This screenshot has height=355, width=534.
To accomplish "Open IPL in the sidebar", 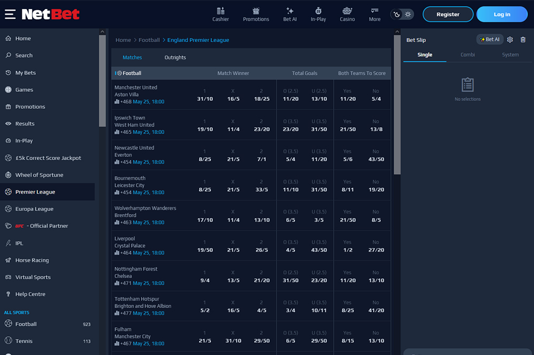I will coord(48,243).
